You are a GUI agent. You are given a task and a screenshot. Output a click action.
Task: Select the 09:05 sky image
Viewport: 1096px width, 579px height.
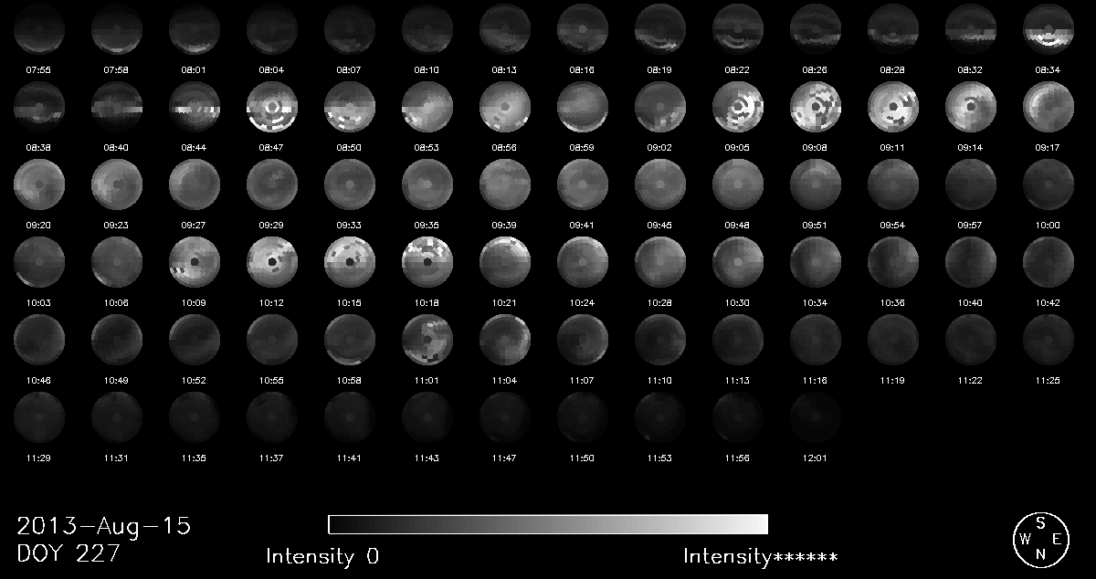737,107
